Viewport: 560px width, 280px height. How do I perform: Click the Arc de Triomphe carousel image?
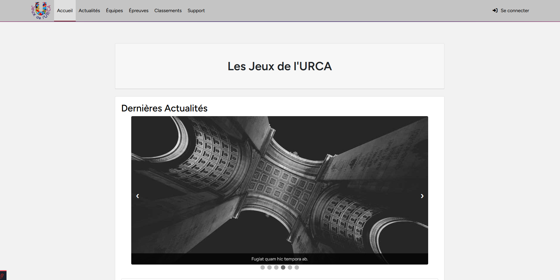click(x=280, y=178)
